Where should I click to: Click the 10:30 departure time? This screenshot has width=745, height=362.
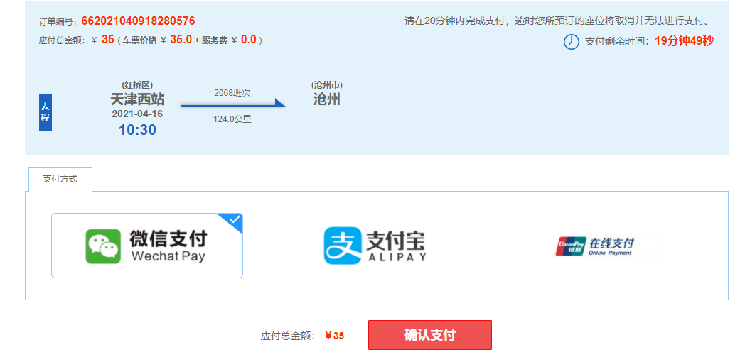[x=137, y=130]
